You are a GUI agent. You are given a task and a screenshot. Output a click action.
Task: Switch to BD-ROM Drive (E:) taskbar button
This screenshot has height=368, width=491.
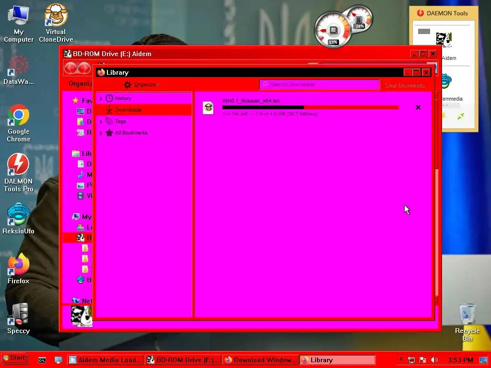click(x=184, y=360)
